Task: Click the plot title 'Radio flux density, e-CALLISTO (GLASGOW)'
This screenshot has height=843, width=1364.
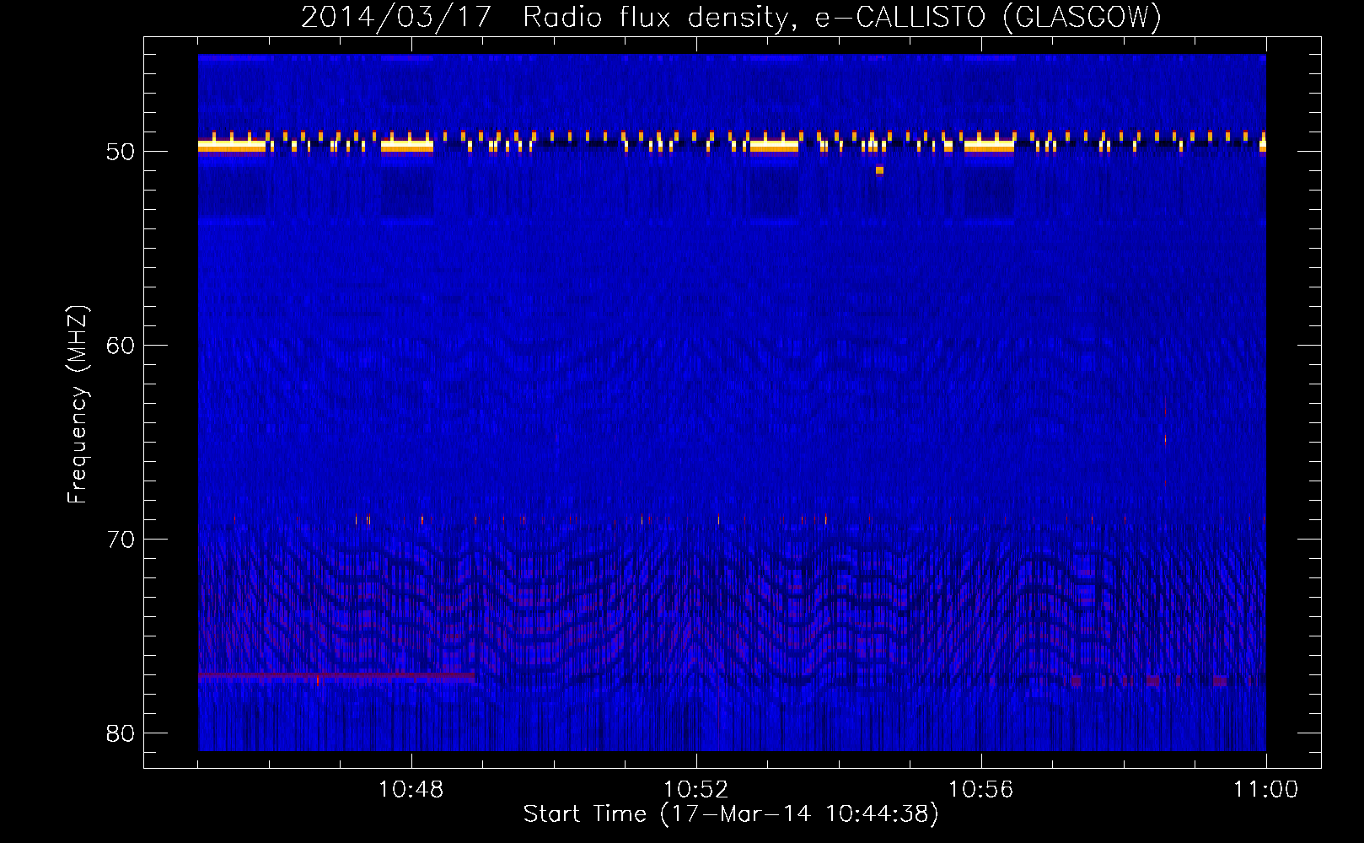Action: 842,18
